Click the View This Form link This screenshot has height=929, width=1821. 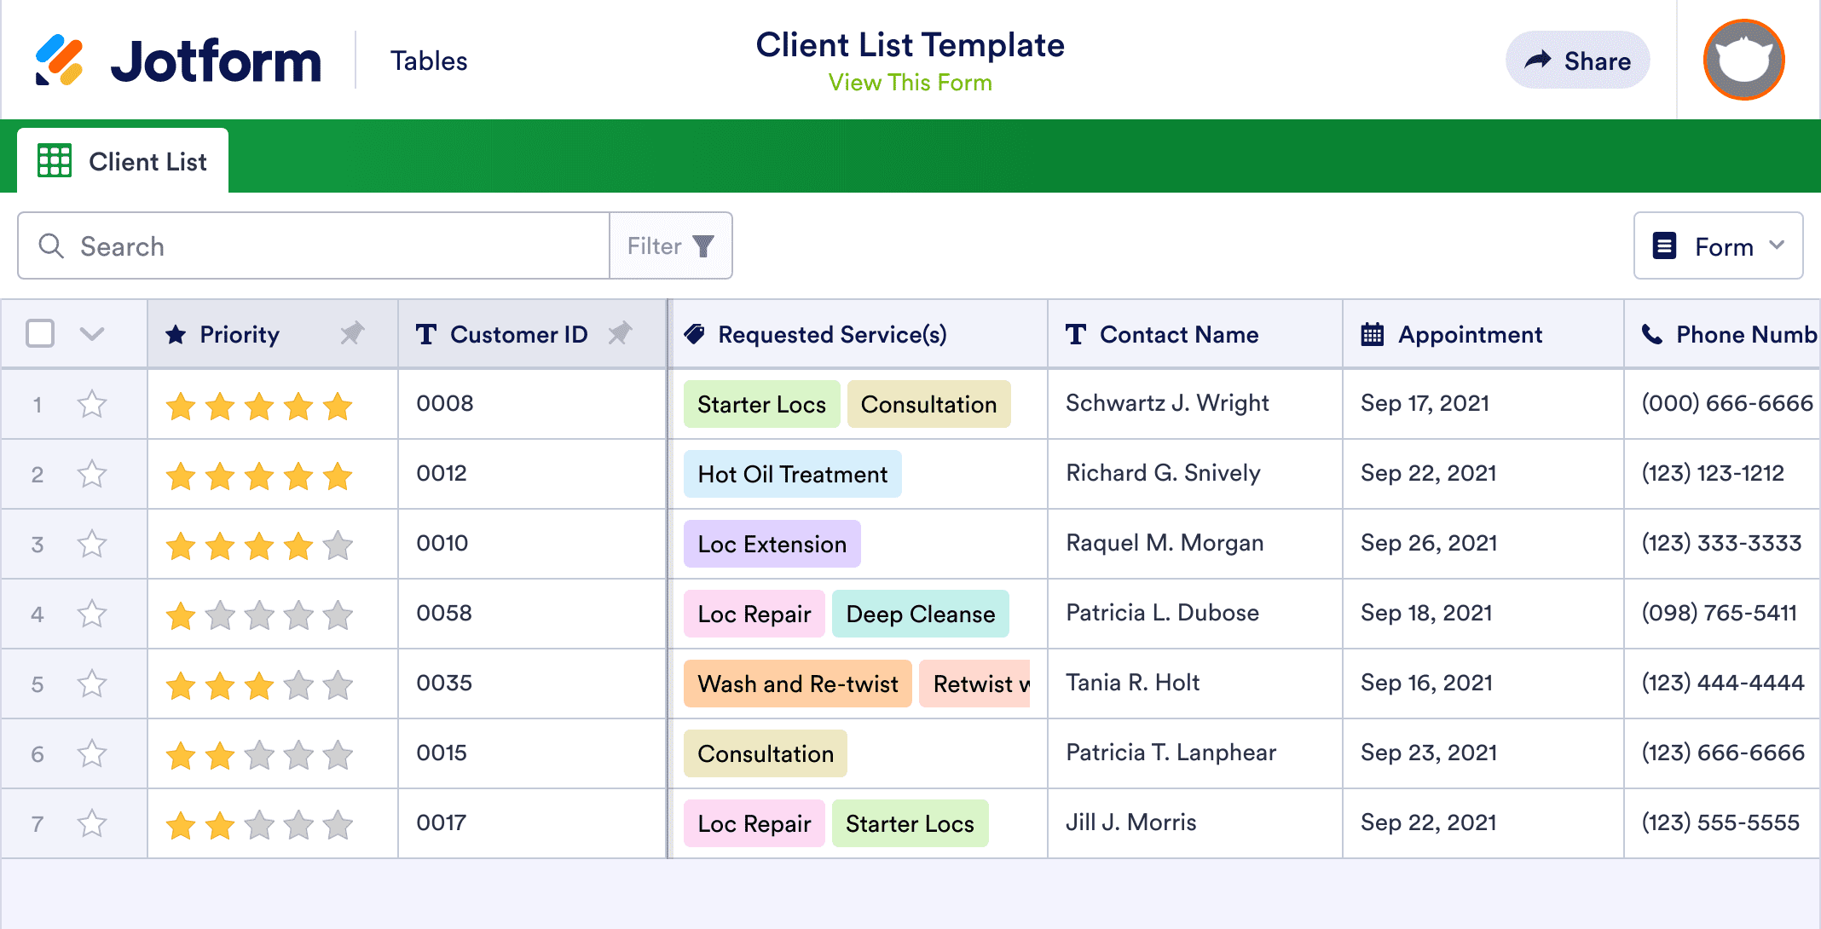click(x=910, y=82)
